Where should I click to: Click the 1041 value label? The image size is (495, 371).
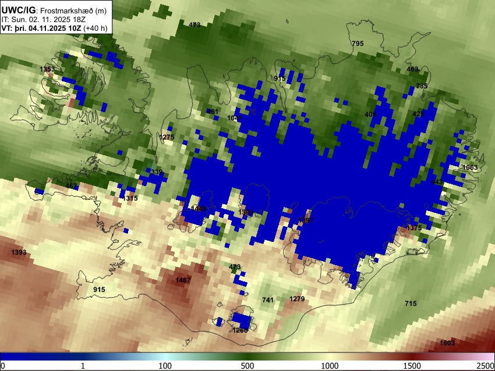[x=235, y=118]
